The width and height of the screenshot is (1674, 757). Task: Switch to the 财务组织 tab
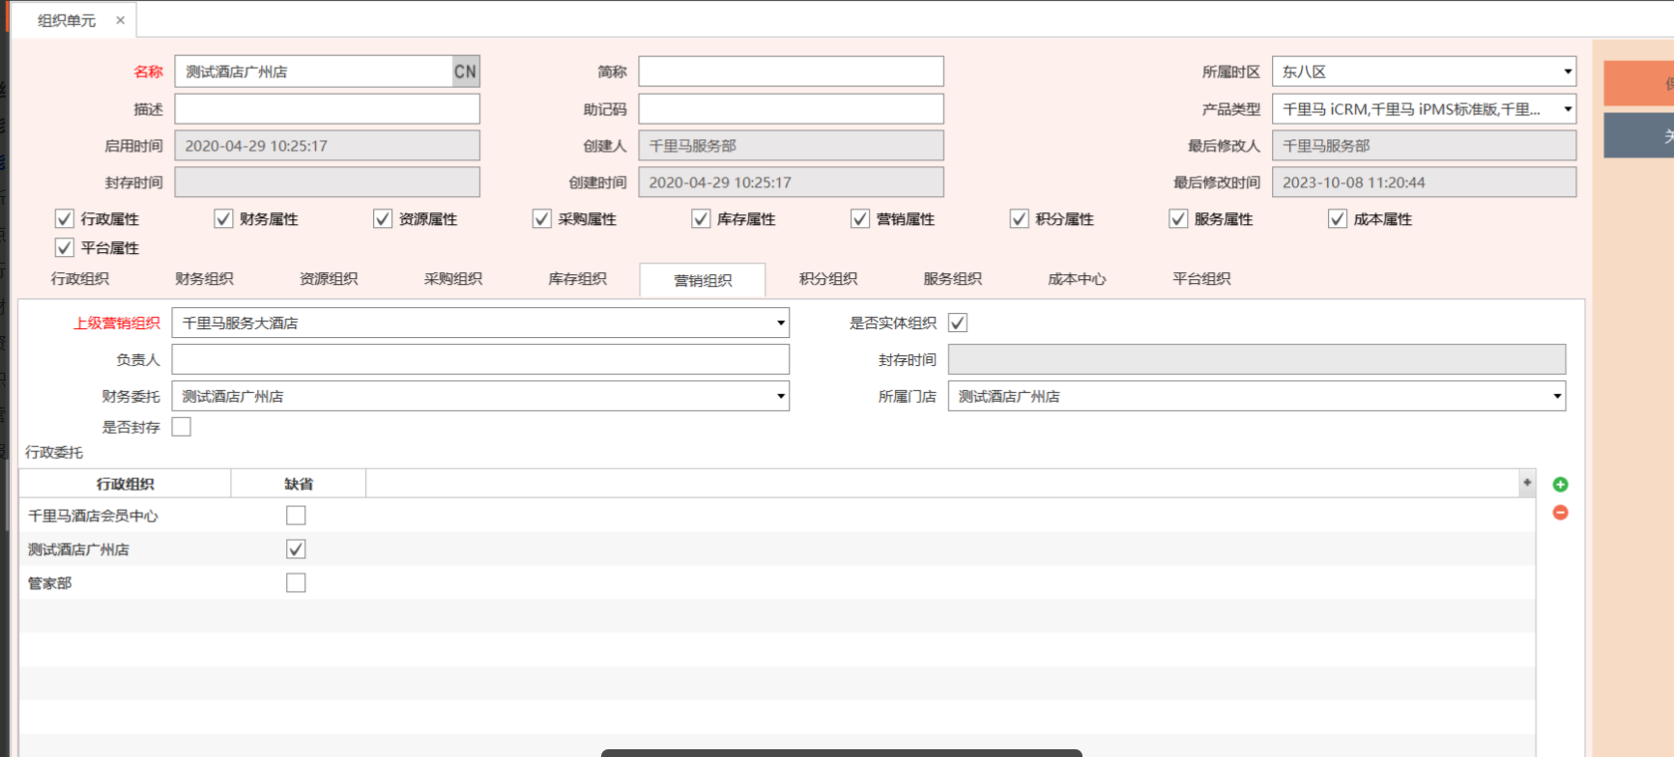pos(204,279)
